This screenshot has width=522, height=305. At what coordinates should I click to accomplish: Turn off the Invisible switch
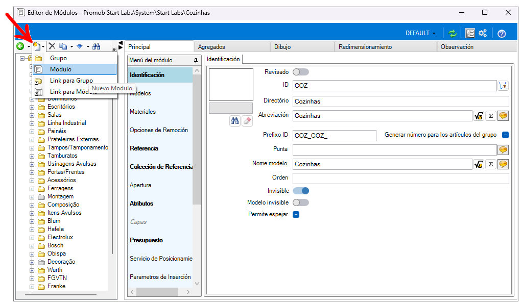tap(300, 191)
